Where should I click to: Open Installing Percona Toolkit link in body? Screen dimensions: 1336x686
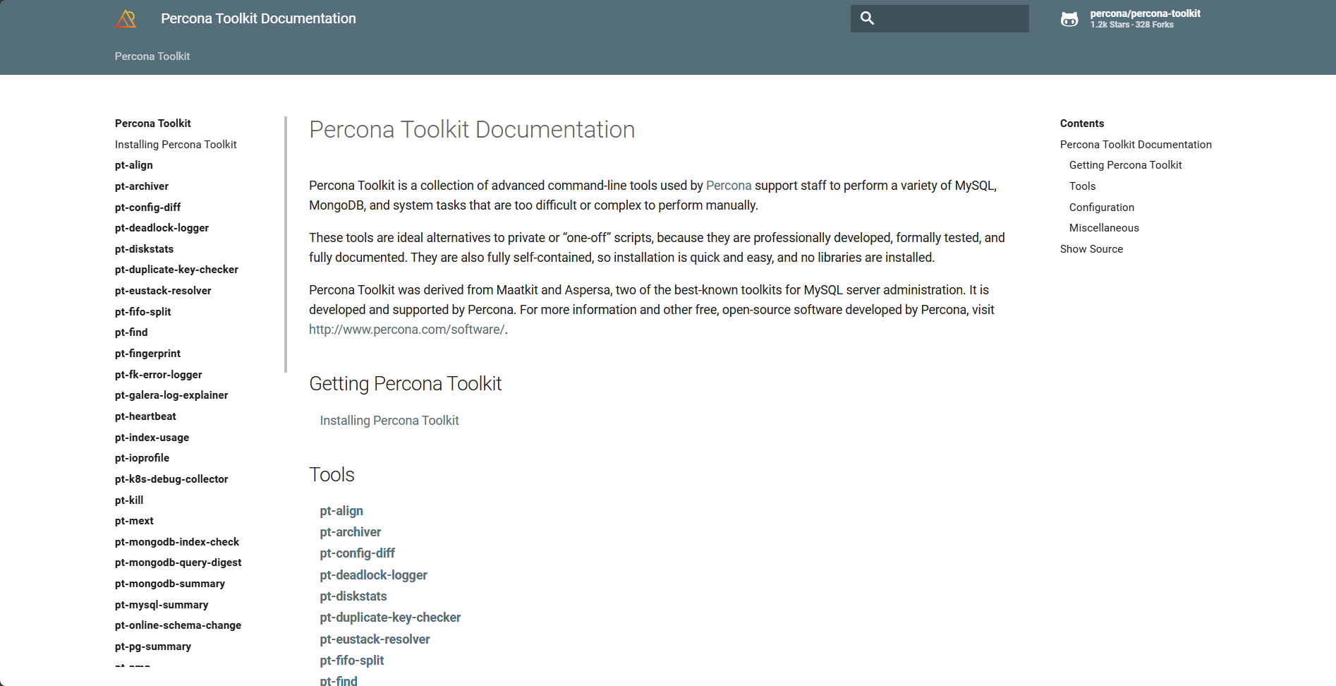(x=389, y=421)
